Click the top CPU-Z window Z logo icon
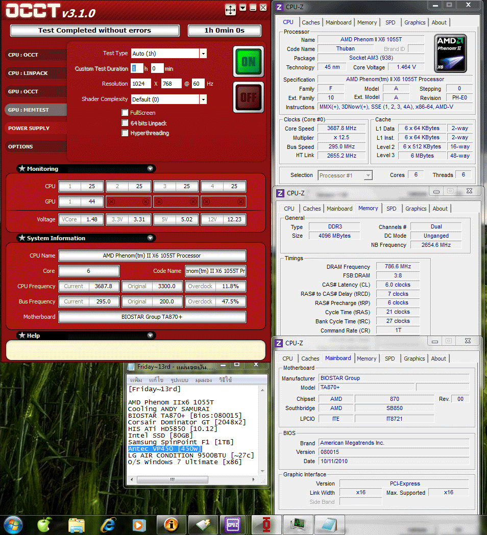Screen dimensions: 487x535 click(279, 7)
